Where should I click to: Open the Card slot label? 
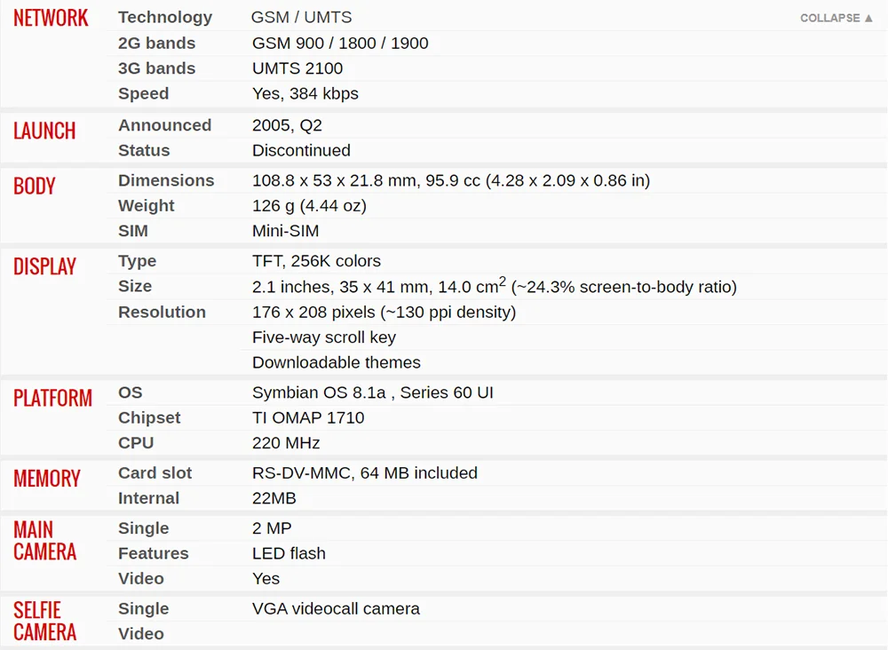(x=155, y=472)
